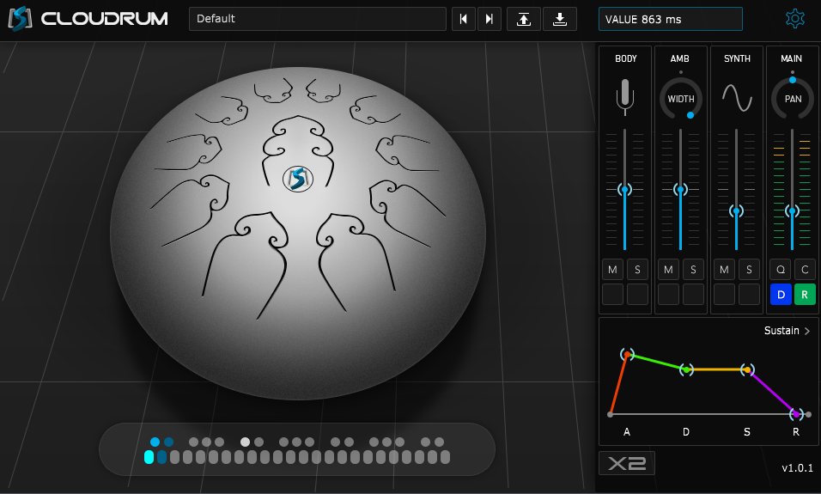Toggle the Q button in MAIN
Viewport: 821px width, 494px height.
pos(780,269)
